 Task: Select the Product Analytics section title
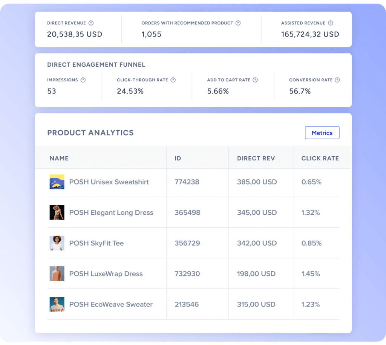click(x=90, y=133)
